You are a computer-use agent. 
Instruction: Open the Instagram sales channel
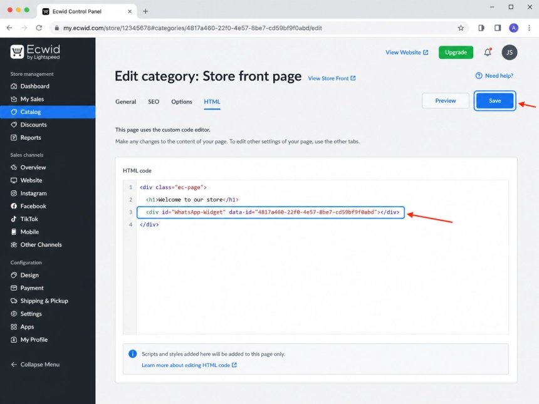(x=33, y=194)
